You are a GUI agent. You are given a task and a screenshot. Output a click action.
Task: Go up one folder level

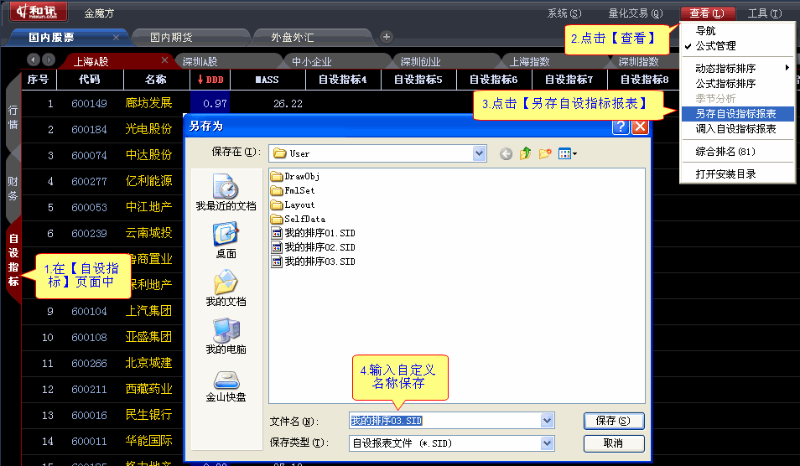(x=526, y=153)
